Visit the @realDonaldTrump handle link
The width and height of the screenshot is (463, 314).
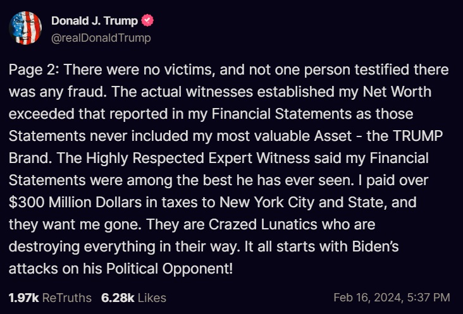[x=101, y=38]
